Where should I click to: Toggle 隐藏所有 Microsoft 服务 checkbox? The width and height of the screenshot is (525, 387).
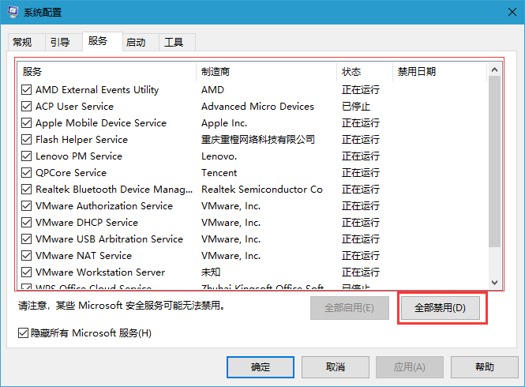(23, 333)
